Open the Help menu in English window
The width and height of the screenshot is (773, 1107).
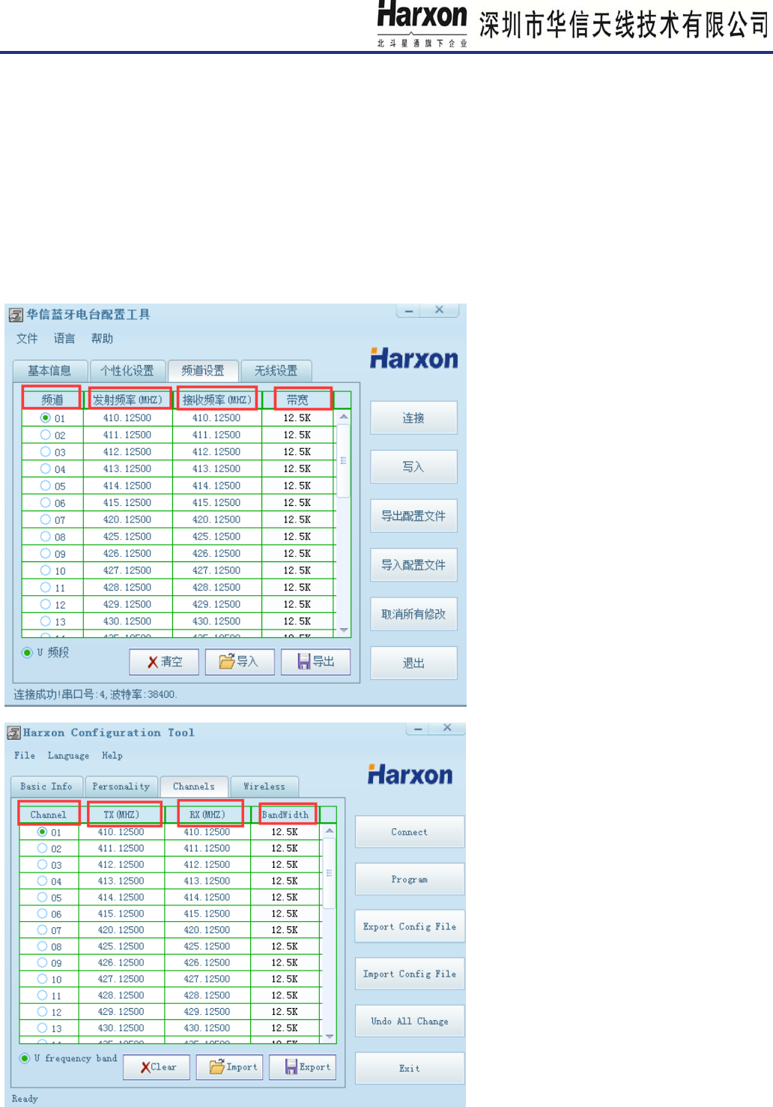coord(112,755)
